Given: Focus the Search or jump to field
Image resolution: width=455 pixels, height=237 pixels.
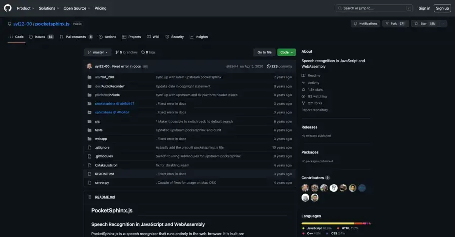Looking at the screenshot, I should point(374,8).
